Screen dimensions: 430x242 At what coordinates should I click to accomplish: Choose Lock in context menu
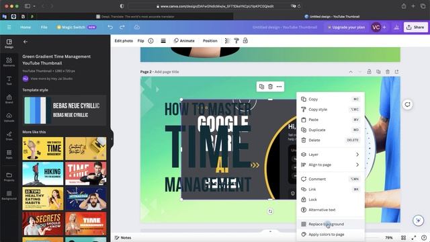(x=330, y=200)
